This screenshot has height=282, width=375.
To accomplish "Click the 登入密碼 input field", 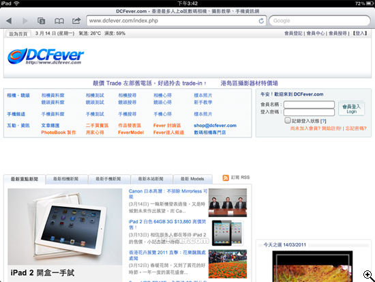I will (x=309, y=112).
